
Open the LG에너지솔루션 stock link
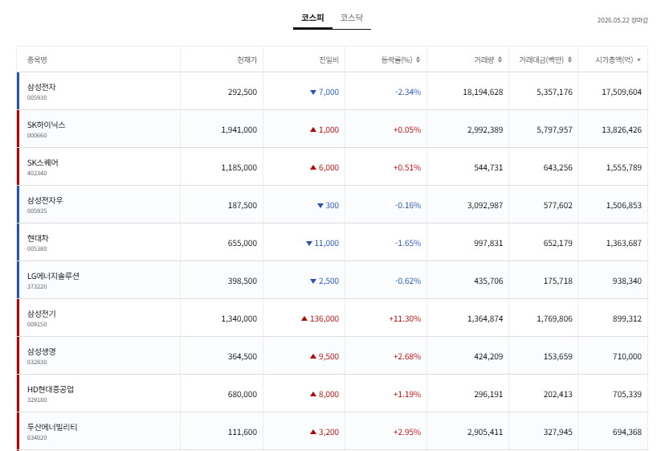coord(54,276)
